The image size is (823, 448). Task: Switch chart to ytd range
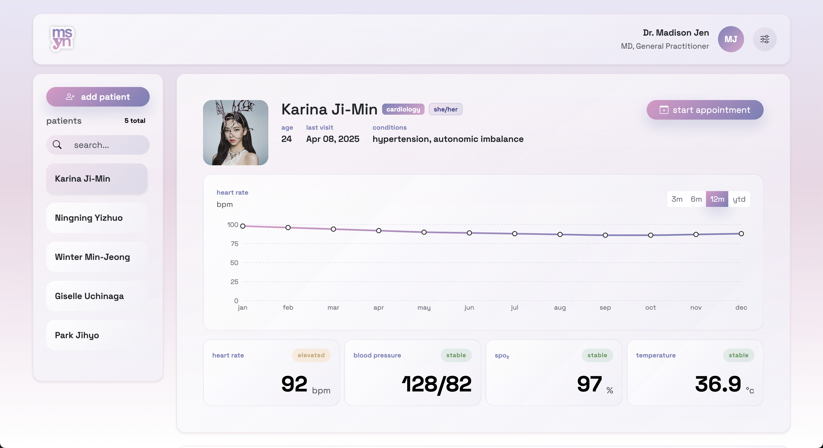pyautogui.click(x=739, y=199)
